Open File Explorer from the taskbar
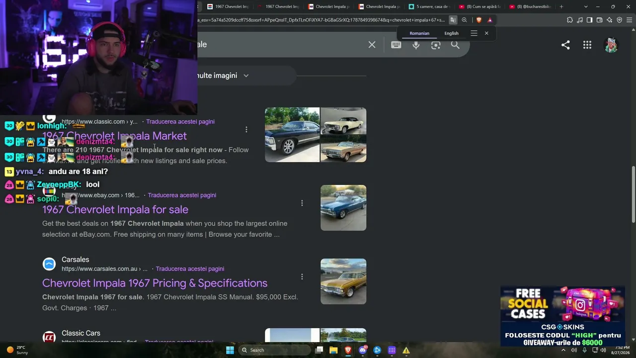636x358 pixels. 333,350
